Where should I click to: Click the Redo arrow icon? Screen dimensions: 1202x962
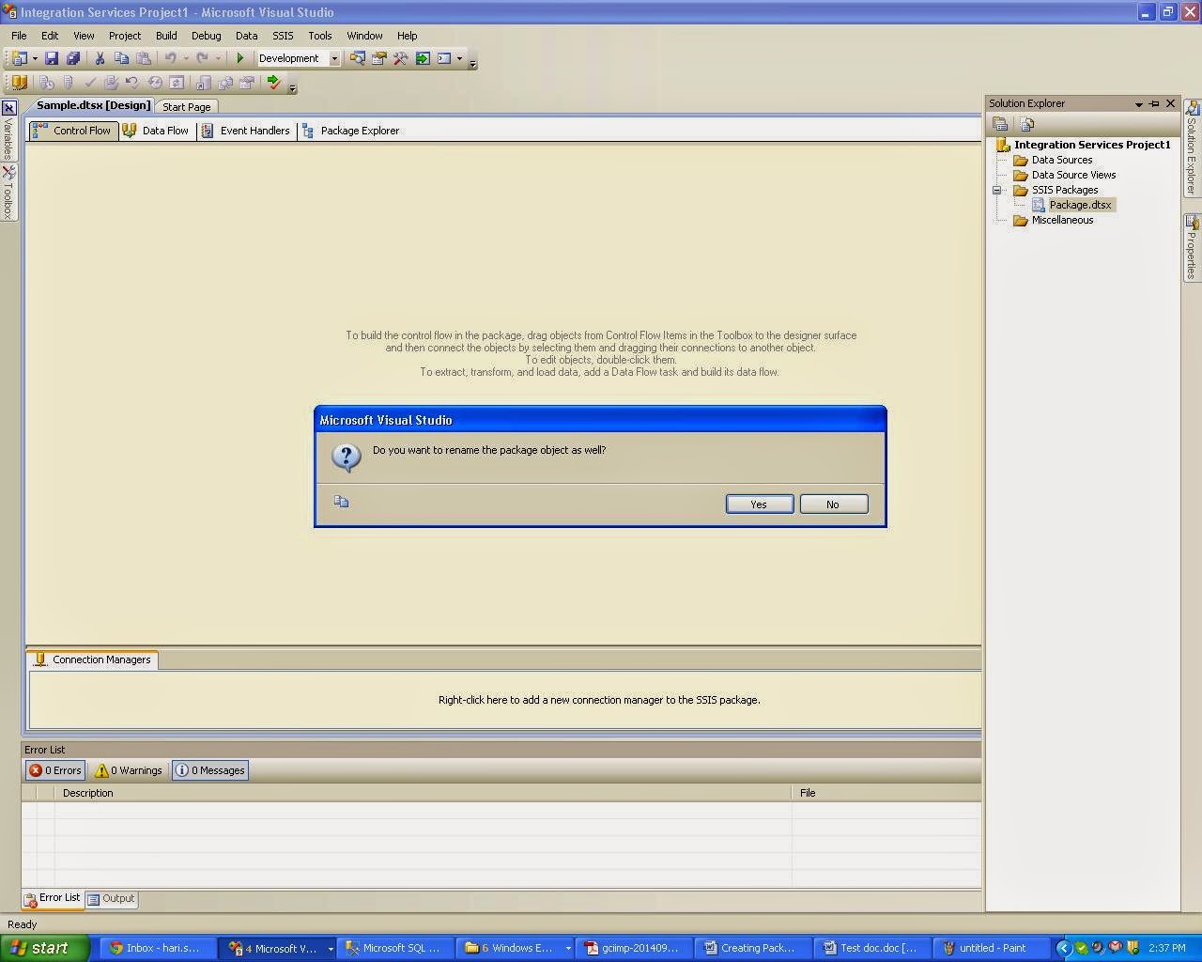coord(202,58)
